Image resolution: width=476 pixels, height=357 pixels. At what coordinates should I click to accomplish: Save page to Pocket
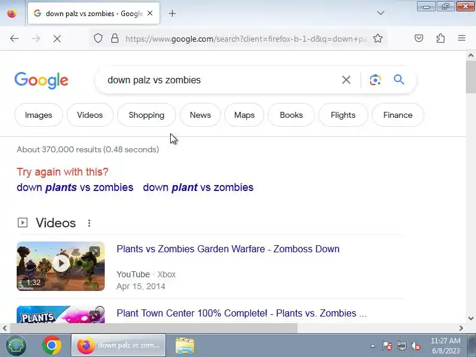tap(419, 38)
